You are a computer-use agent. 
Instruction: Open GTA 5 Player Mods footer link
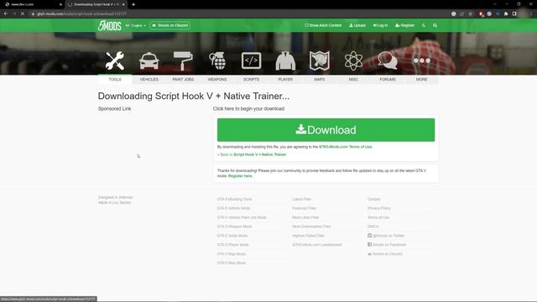[x=233, y=245]
